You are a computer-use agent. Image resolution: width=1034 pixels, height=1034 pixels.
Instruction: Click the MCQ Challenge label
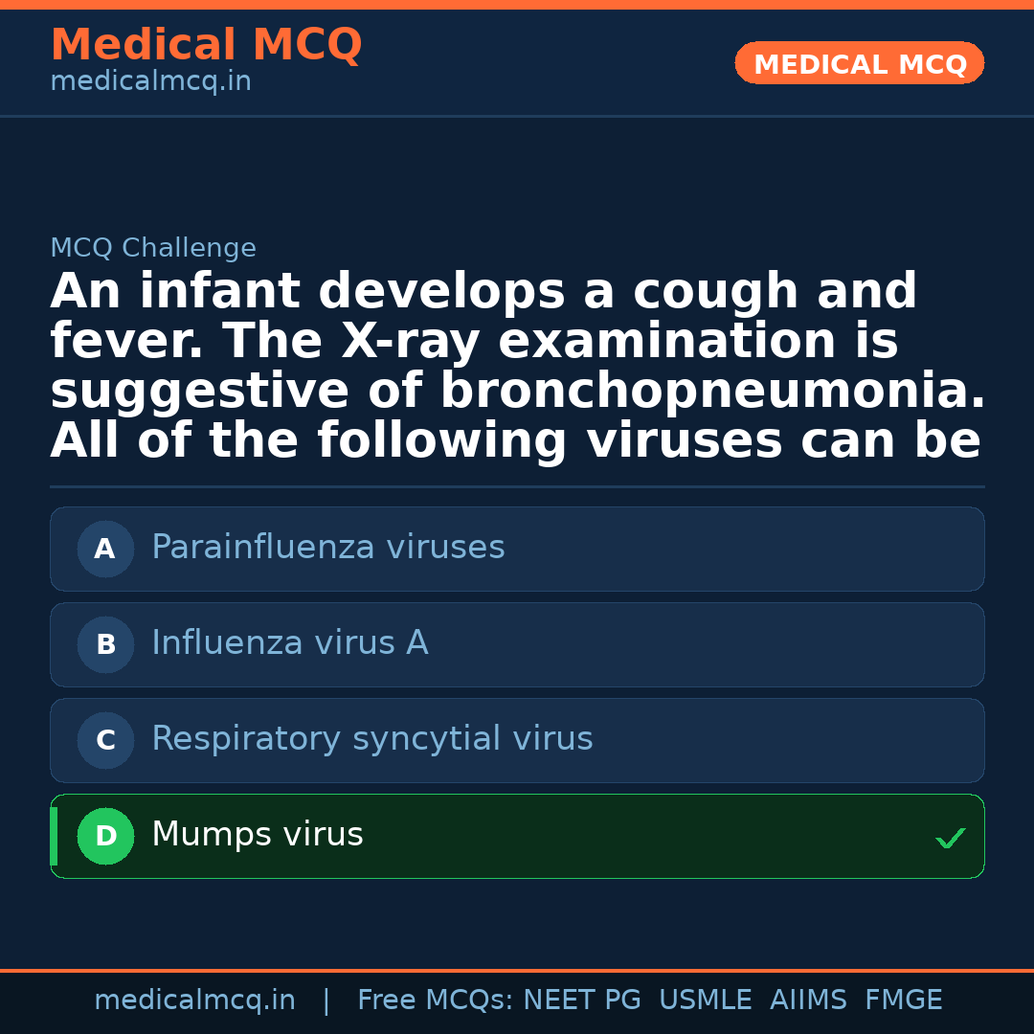(x=153, y=249)
